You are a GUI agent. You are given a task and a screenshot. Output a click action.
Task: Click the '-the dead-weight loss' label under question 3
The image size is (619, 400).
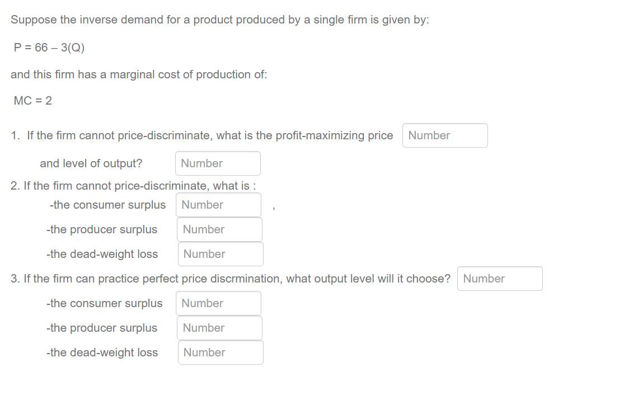pyautogui.click(x=102, y=352)
